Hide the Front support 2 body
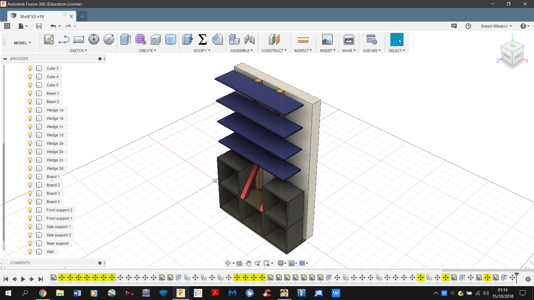The image size is (534, 300). coord(30,210)
